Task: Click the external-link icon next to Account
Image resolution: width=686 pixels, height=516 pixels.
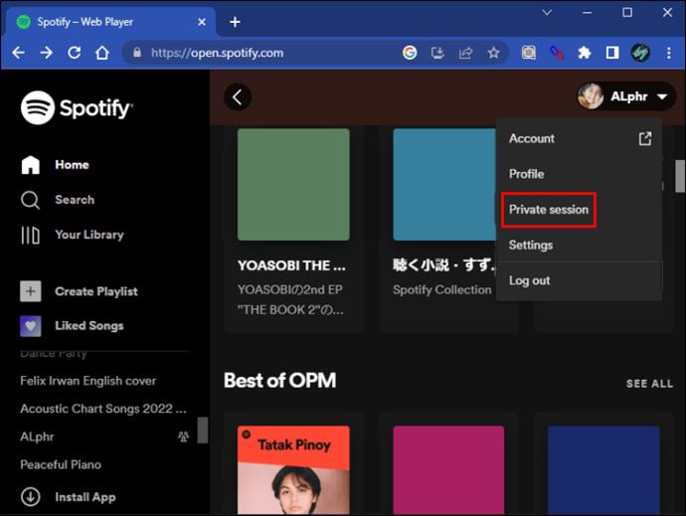Action: [x=645, y=139]
